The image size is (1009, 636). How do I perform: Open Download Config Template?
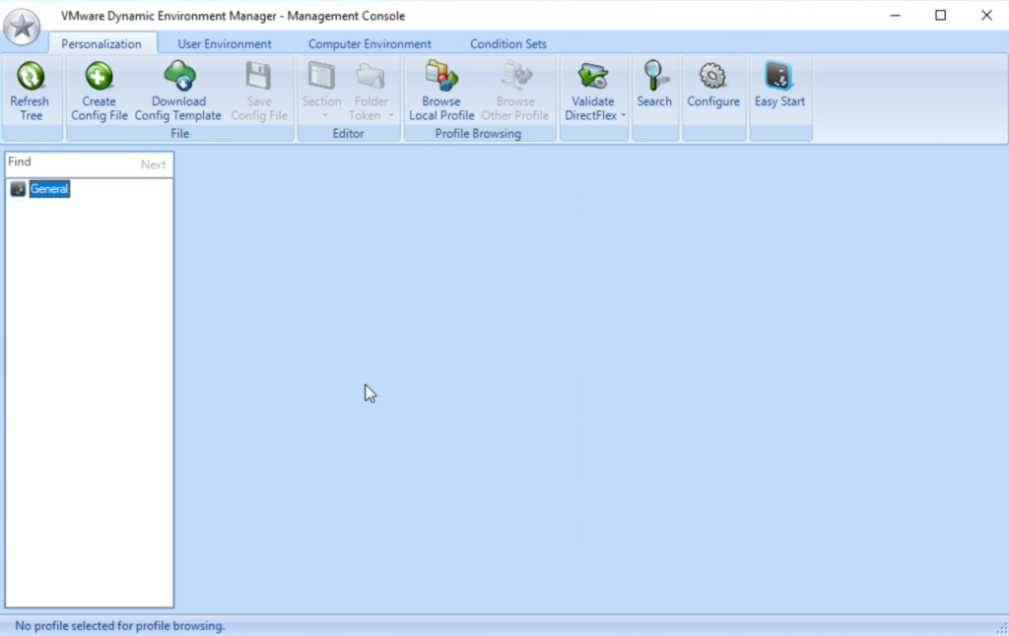[x=178, y=77]
